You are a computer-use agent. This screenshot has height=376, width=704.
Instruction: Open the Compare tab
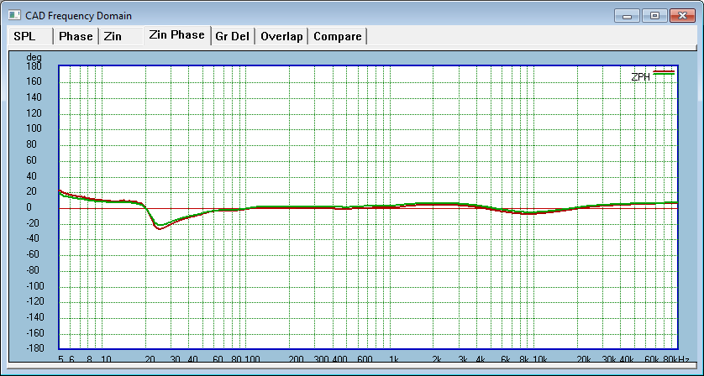click(x=338, y=36)
